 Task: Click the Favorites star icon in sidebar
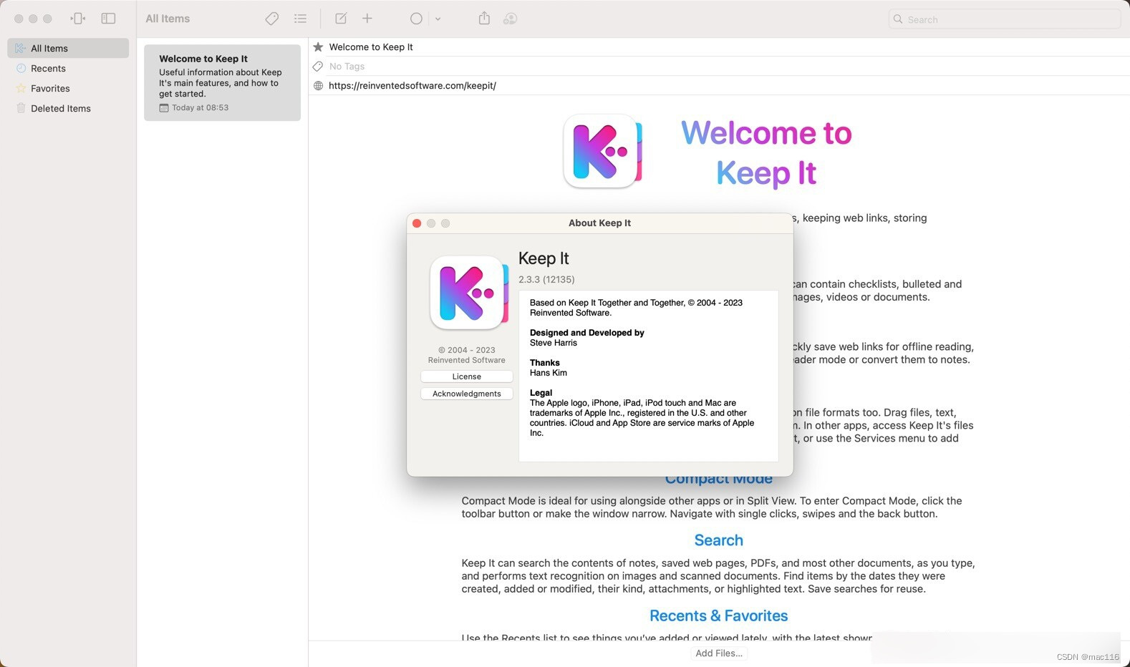tap(21, 88)
